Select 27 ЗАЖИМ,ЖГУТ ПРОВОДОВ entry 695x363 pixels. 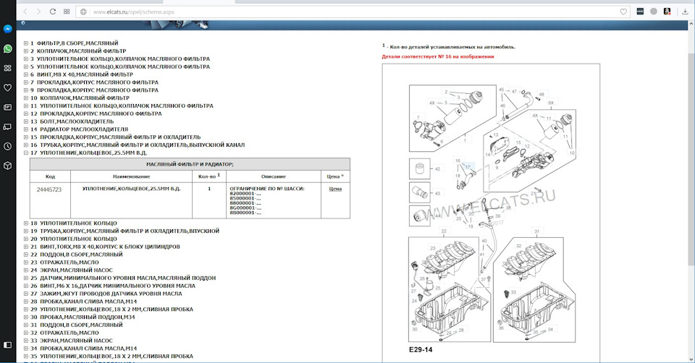(x=106, y=294)
